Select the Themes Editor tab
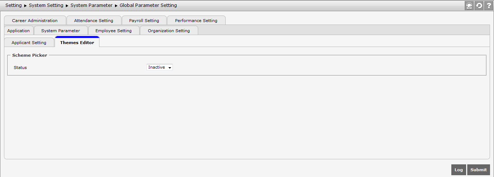The height and width of the screenshot is (177, 494). click(77, 43)
